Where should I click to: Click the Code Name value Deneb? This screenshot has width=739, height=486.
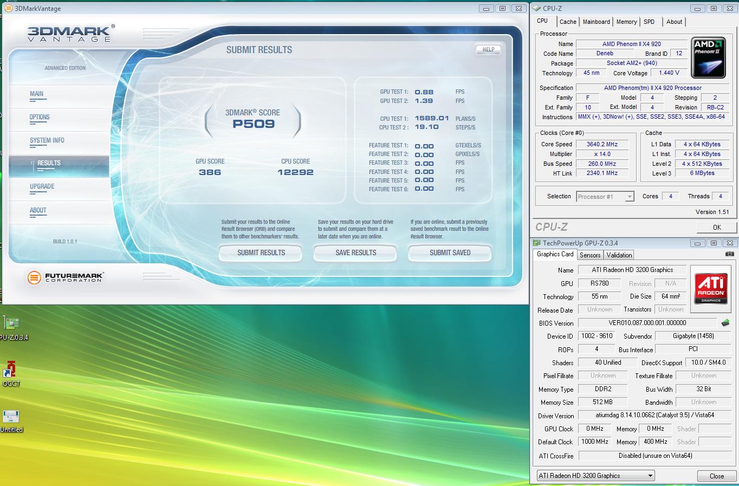(x=605, y=53)
